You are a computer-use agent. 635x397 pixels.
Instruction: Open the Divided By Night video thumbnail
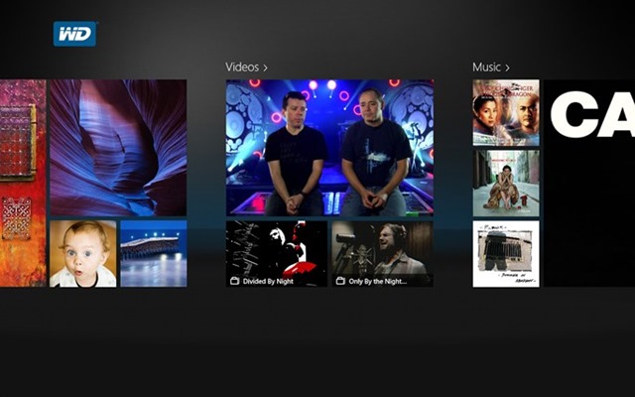coord(276,248)
